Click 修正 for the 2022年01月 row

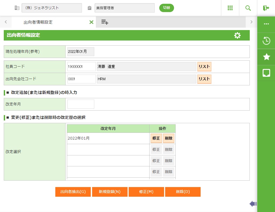(156, 138)
